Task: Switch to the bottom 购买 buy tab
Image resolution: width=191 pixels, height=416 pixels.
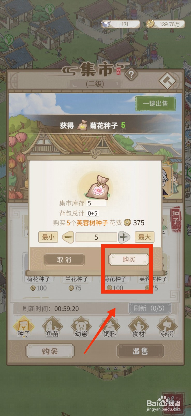Action: [x=50, y=351]
